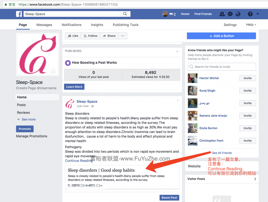Image resolution: width=268 pixels, height=202 pixels.
Task: Invite Giulia Burton
Action: 248,128
